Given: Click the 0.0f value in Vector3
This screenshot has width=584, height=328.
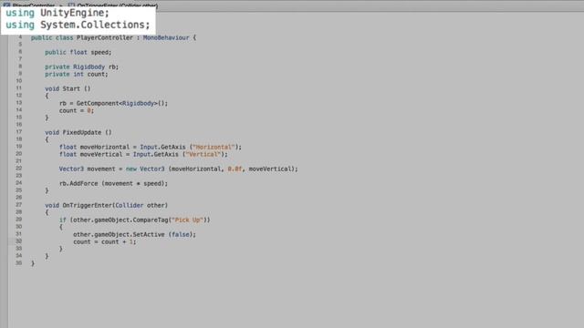Looking at the screenshot, I should tap(235, 169).
